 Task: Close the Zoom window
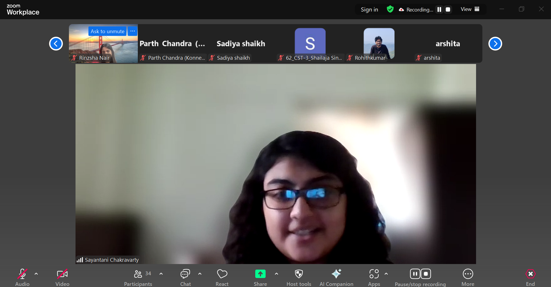click(541, 9)
